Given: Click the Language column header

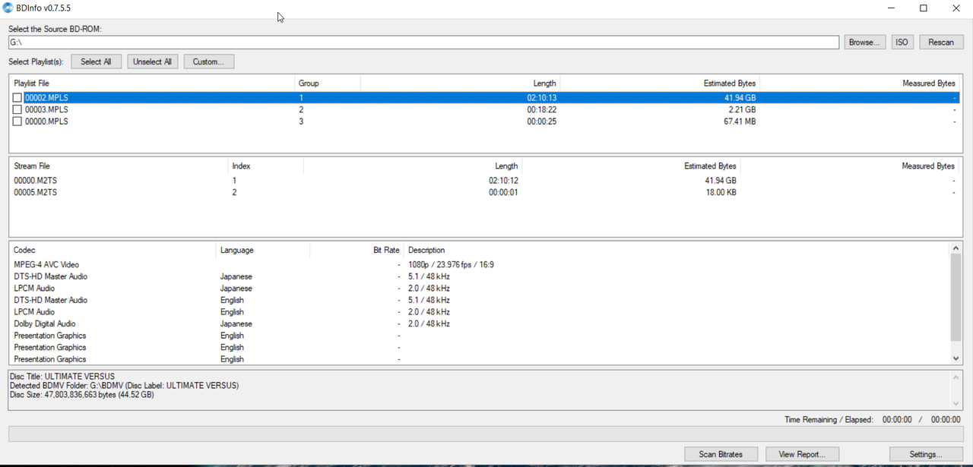Looking at the screenshot, I should point(263,250).
